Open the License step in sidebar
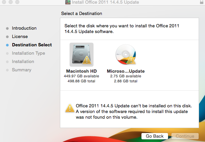205x142 pixels. pyautogui.click(x=20, y=37)
